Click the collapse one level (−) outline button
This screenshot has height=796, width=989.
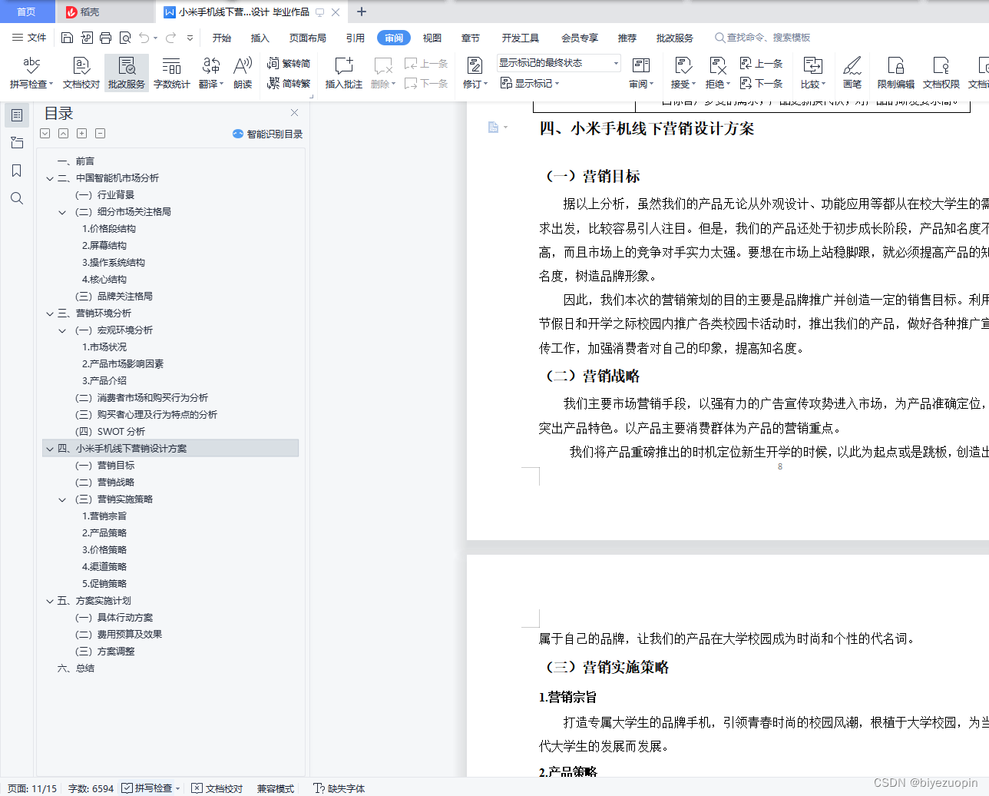click(x=100, y=133)
